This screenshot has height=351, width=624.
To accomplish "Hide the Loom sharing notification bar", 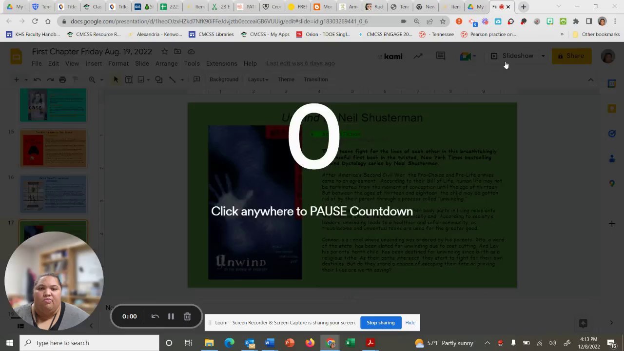I will [410, 323].
